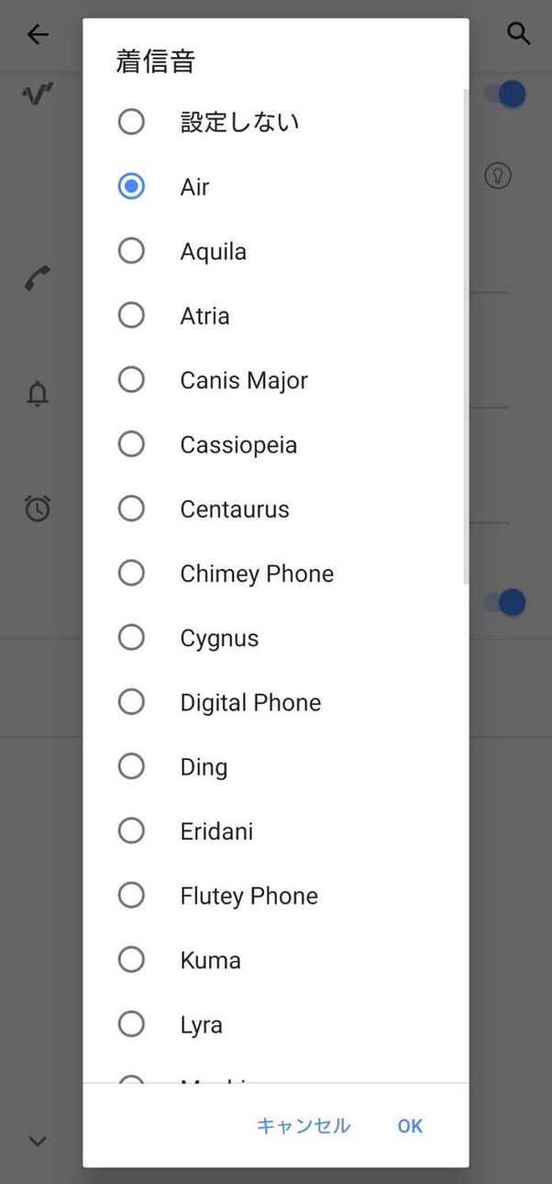This screenshot has width=552, height=1184.
Task: Select the Digital Phone ringtone
Action: pos(132,702)
